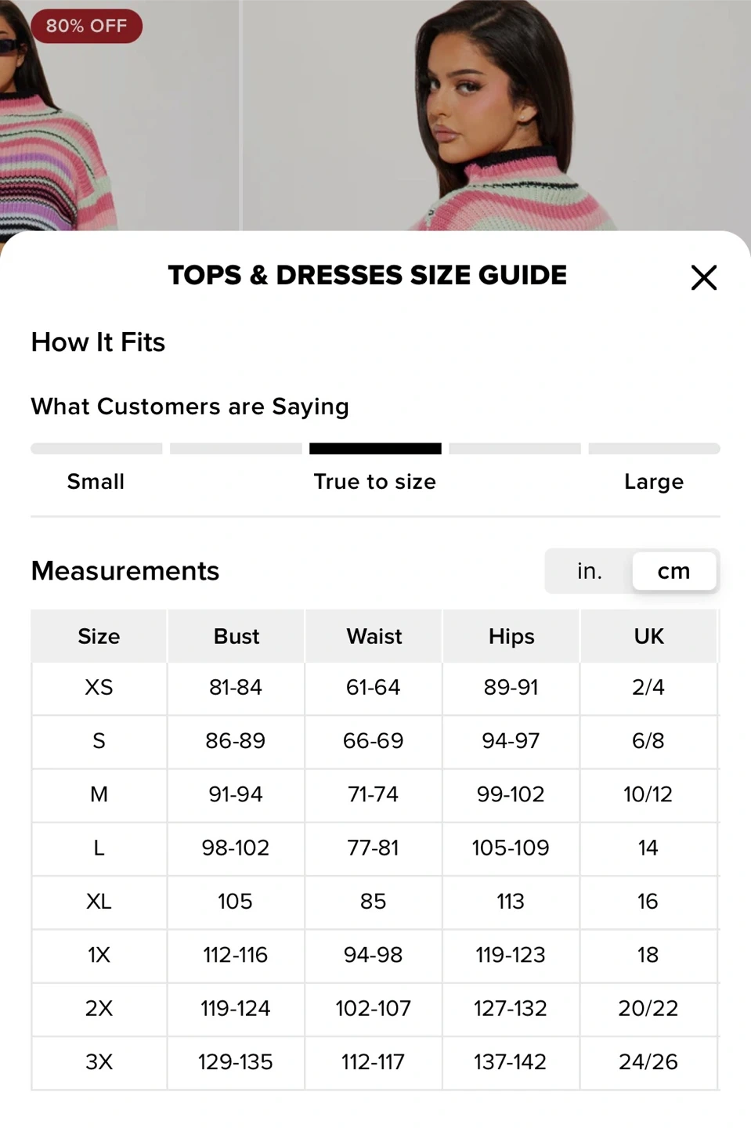Screen dimensions: 751x1128
Task: Click the Hips column header
Action: coord(511,636)
